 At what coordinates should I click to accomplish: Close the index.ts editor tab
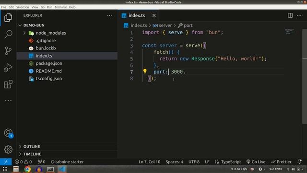click(x=154, y=15)
